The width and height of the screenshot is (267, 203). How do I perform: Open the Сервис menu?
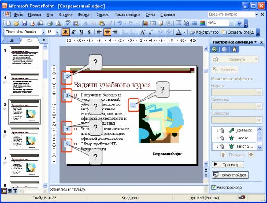[x=103, y=15]
